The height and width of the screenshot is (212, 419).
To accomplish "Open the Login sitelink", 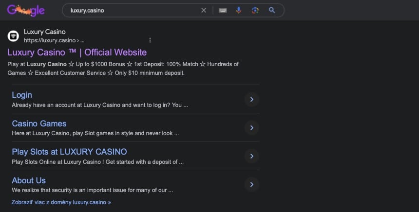I will [x=22, y=95].
